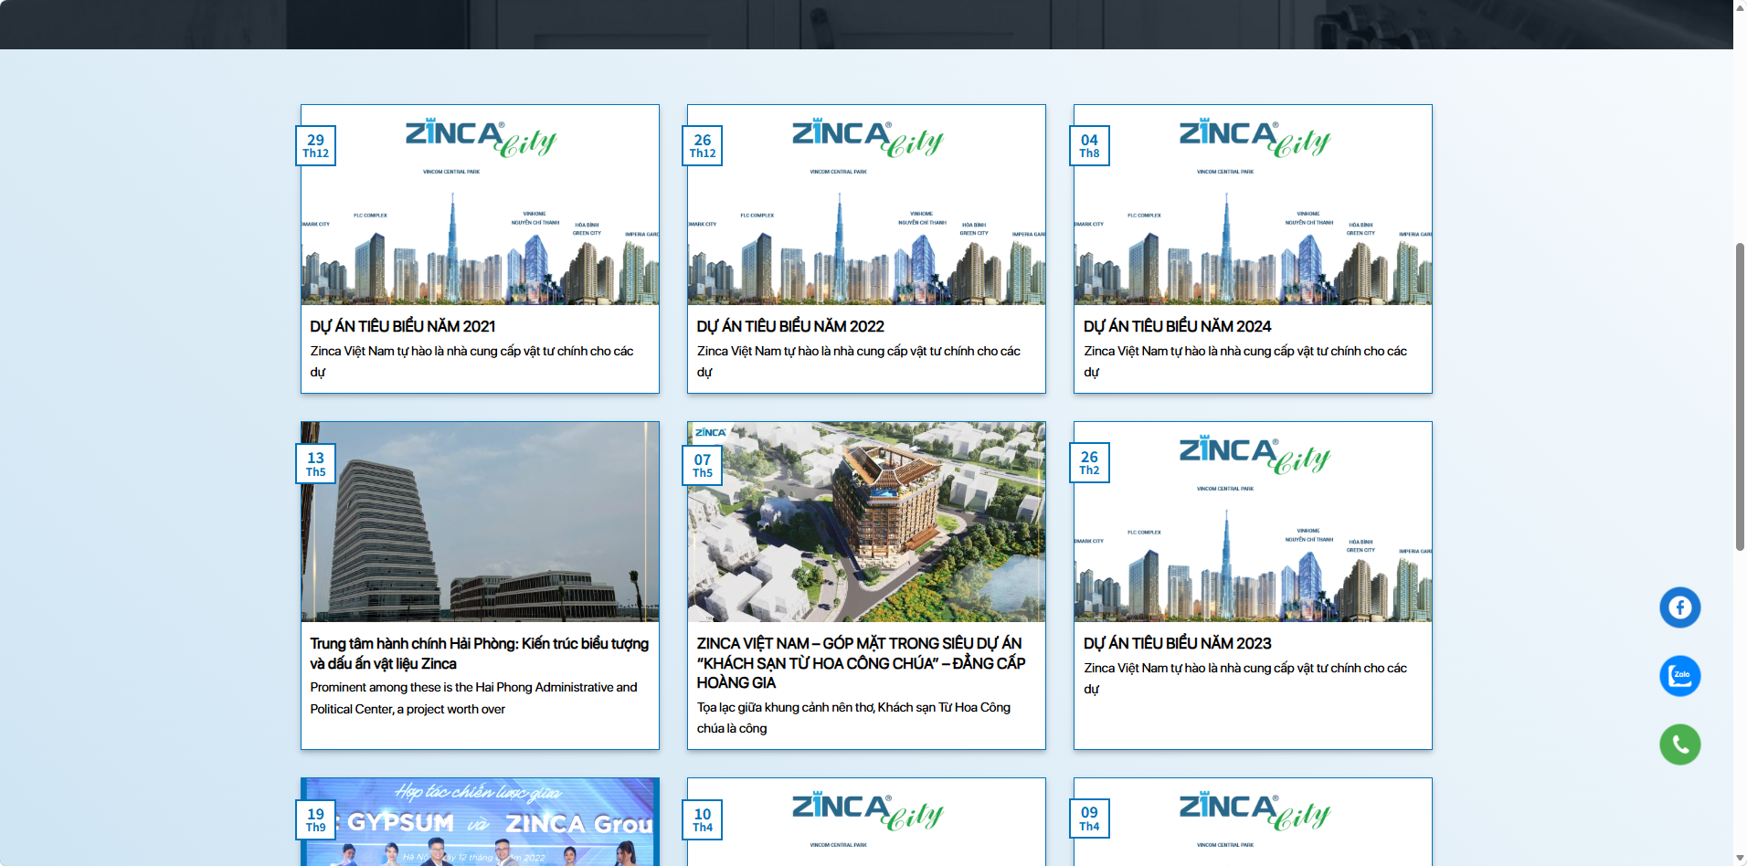Click the Gypsum and Zinca Group event image

(x=480, y=822)
